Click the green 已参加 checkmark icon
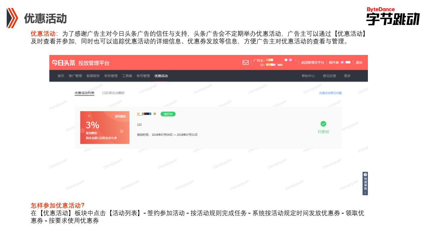428x234 pixels. [x=323, y=124]
